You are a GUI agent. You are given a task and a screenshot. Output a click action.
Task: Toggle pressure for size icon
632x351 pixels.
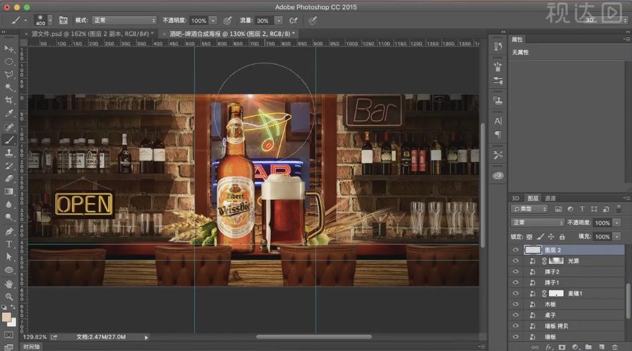pyautogui.click(x=313, y=20)
